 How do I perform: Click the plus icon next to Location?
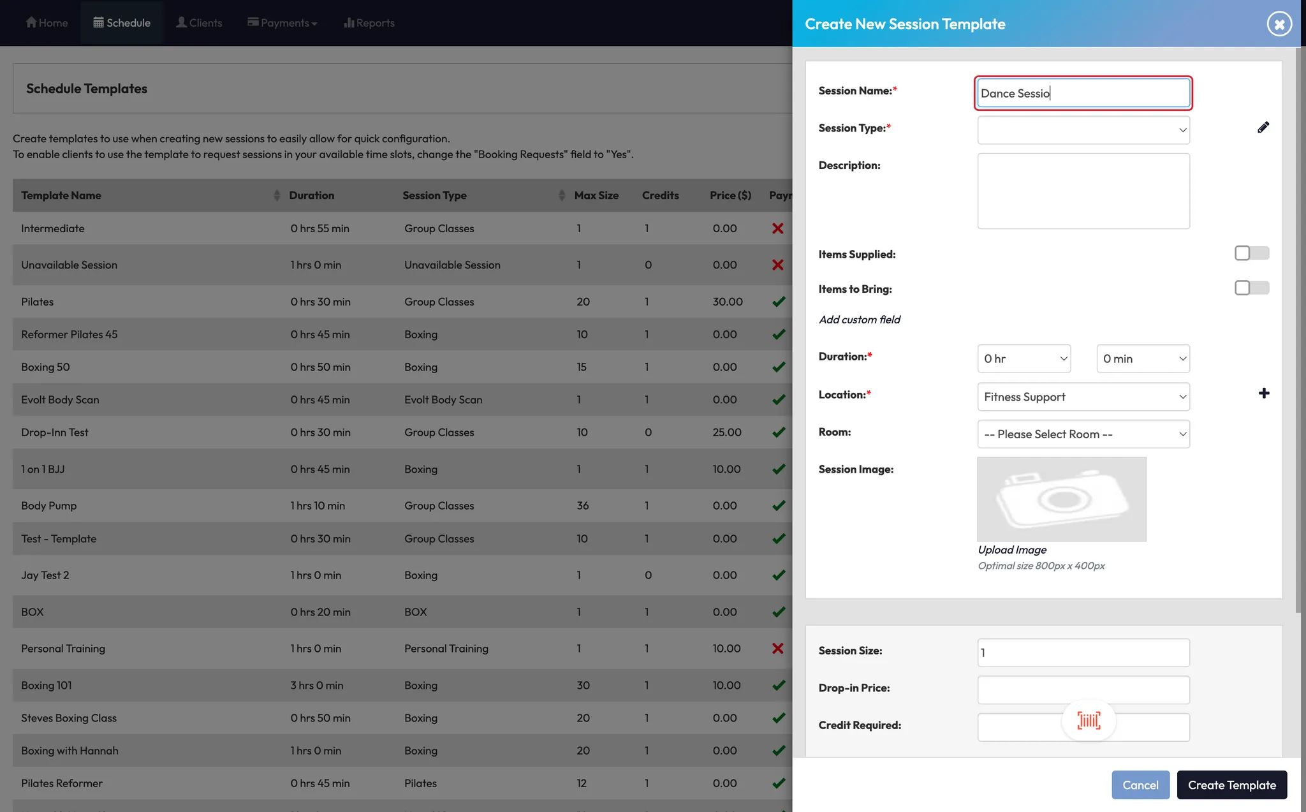[x=1263, y=394]
